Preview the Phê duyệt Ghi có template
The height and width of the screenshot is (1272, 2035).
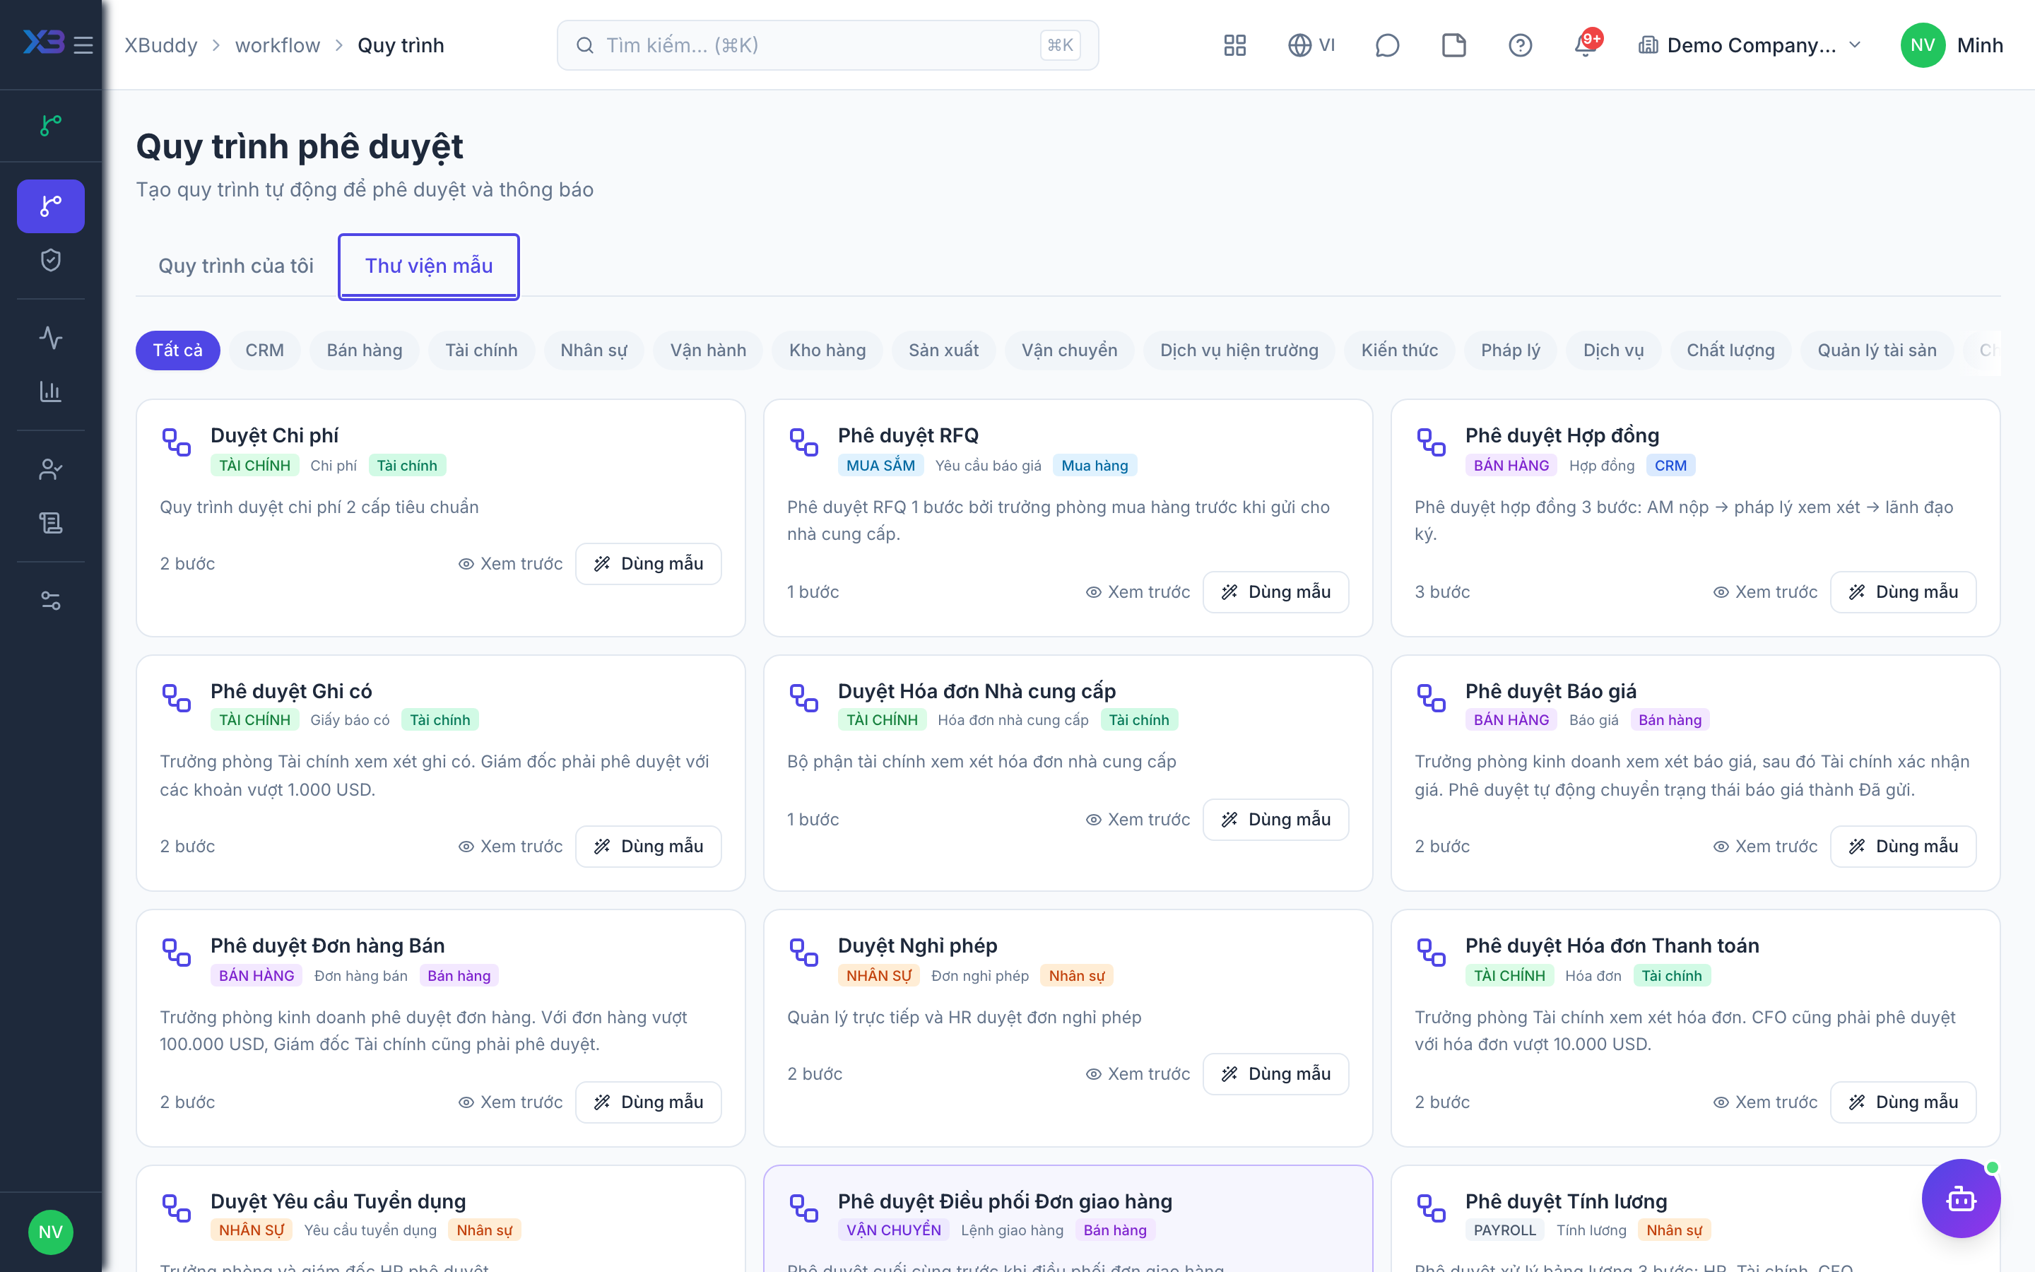tap(510, 847)
